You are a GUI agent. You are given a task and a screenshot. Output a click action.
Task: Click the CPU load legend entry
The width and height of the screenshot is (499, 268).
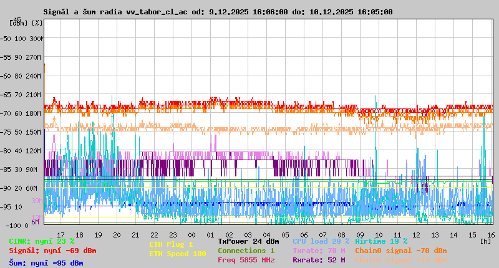click(x=321, y=241)
